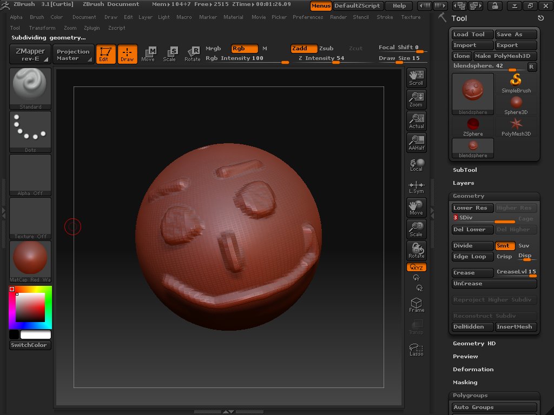554x415 pixels.
Task: Select the Scale tool in top toolbar
Action: [169, 54]
